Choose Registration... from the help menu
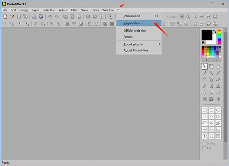 (x=139, y=23)
